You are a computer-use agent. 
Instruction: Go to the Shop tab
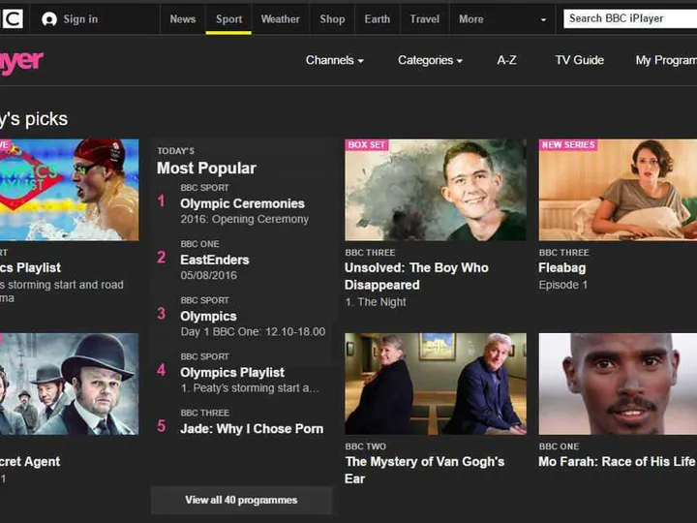point(332,19)
